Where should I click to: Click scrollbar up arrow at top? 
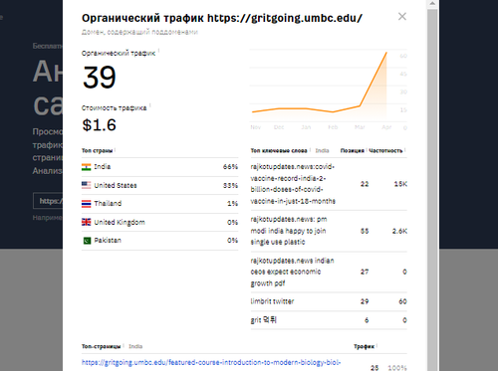coord(432,4)
